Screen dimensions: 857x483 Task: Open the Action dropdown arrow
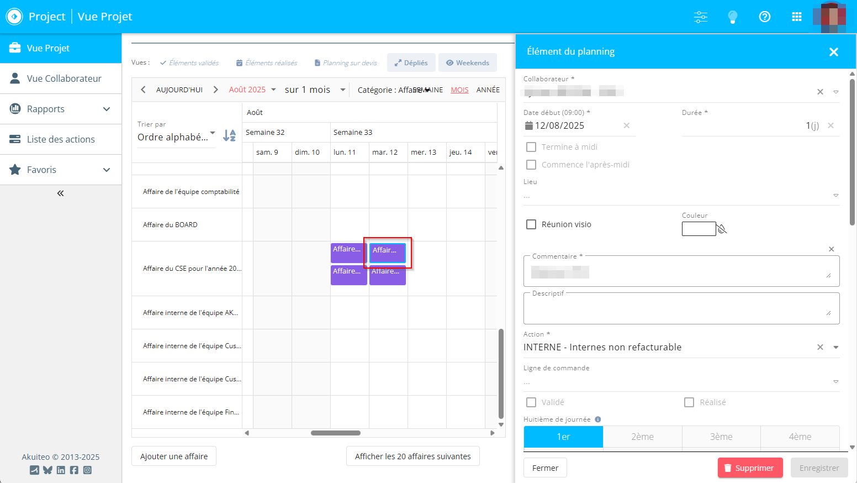835,348
